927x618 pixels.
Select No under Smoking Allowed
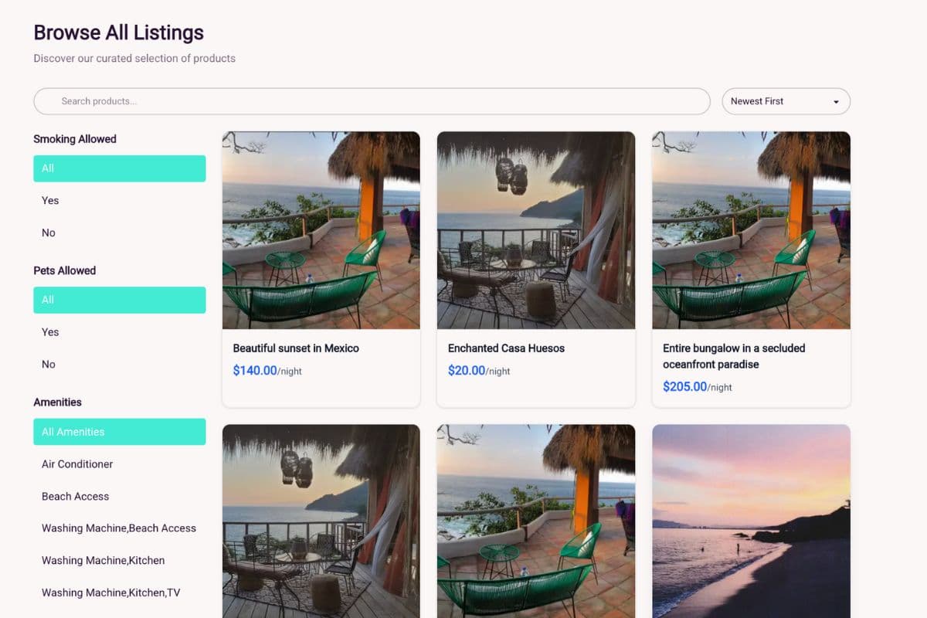coord(49,233)
